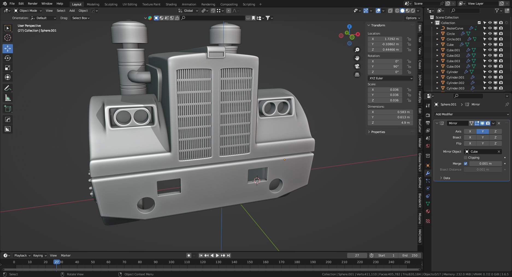The width and height of the screenshot is (512, 277).
Task: Click the viewport pan hand icon
Action: (x=357, y=58)
